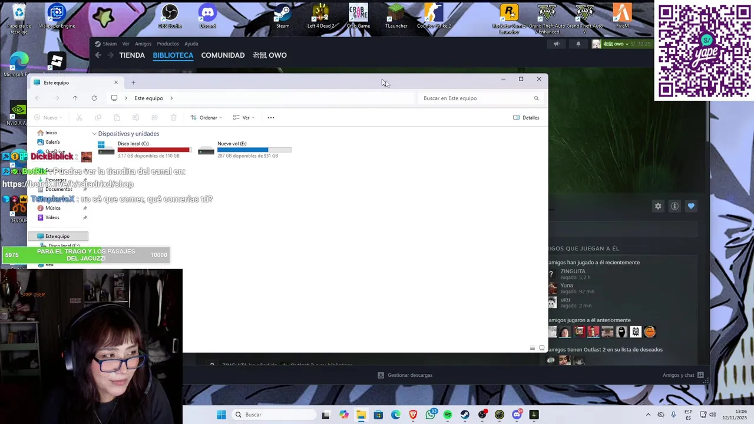754x424 pixels.
Task: Open game settings gear in the Steam library
Action: [x=658, y=206]
